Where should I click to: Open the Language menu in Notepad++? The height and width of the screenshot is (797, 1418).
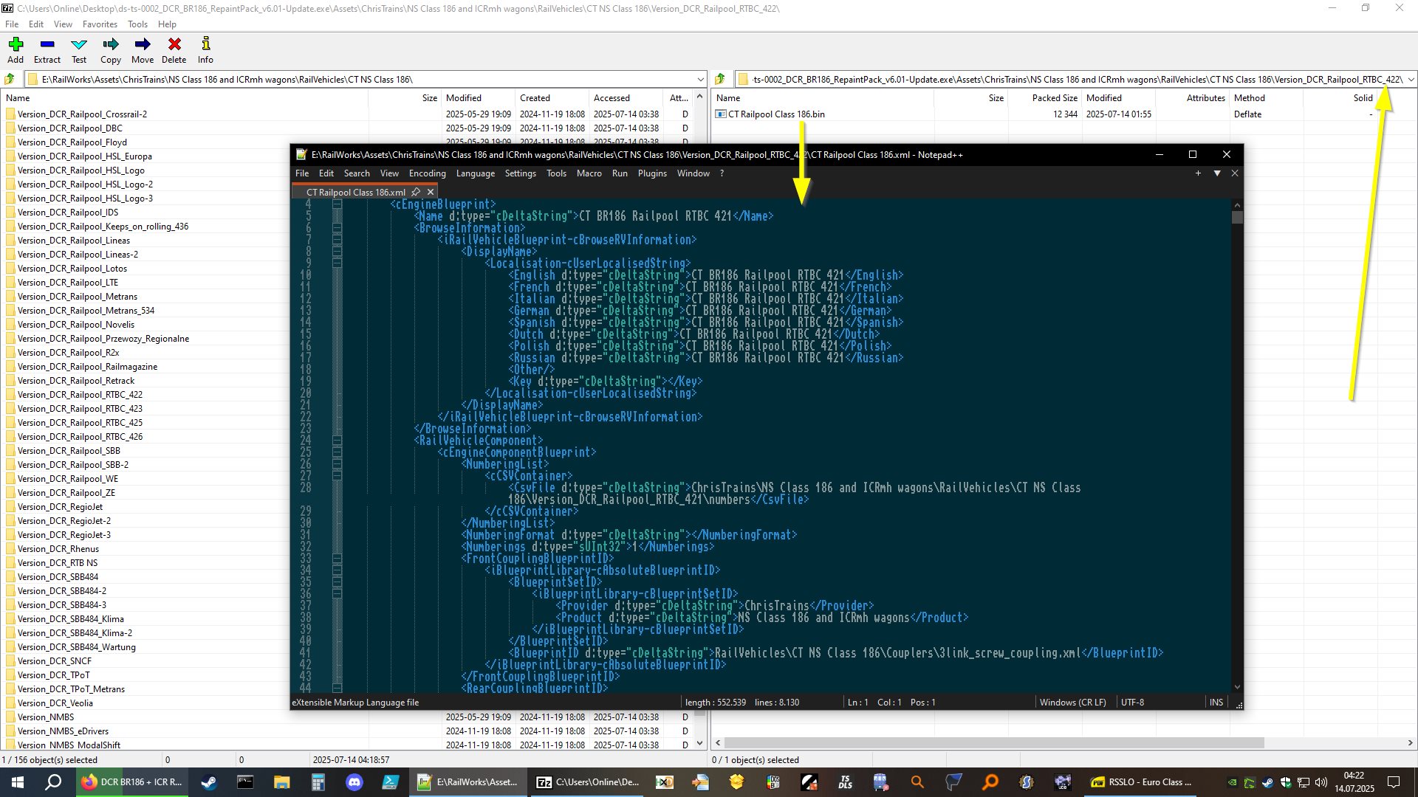(x=475, y=173)
